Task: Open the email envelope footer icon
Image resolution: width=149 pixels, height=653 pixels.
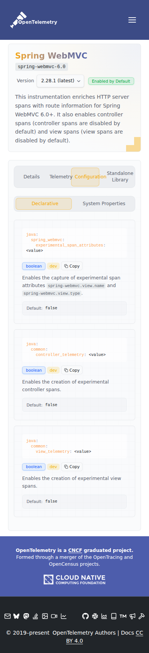Action: tap(7, 616)
